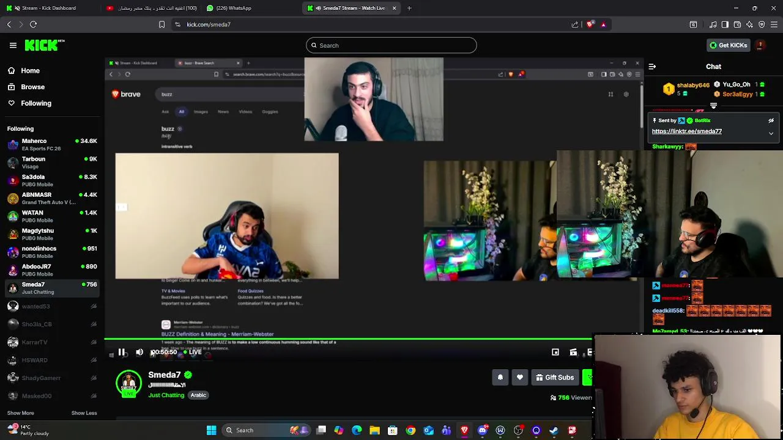Open Sa3dola channel in Following list
This screenshot has width=783, height=440.
[52, 180]
